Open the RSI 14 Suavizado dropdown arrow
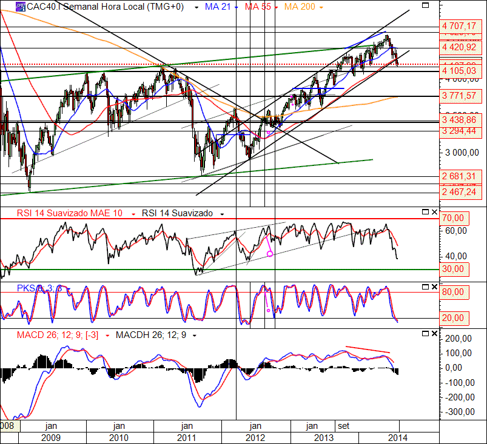 point(222,214)
